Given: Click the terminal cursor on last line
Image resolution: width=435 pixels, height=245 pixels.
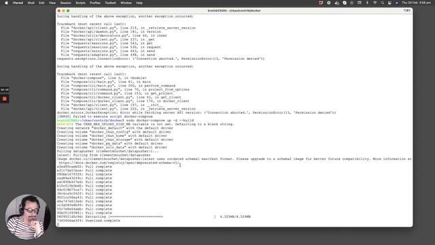Looking at the screenshot, I should (58, 224).
